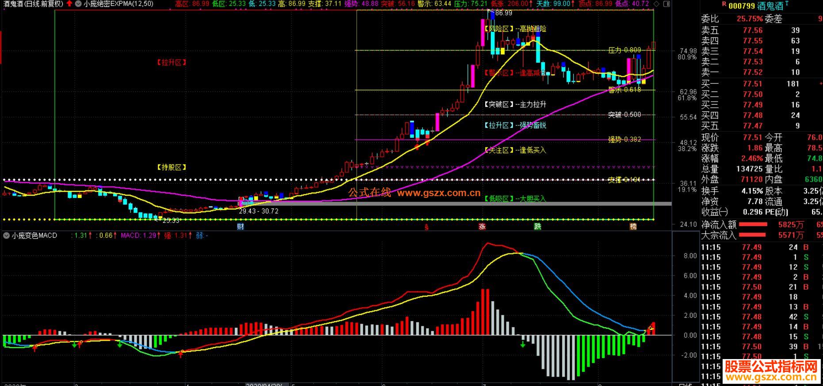Click the 买四 77.48 order row
The width and height of the screenshot is (823, 386).
click(762, 115)
